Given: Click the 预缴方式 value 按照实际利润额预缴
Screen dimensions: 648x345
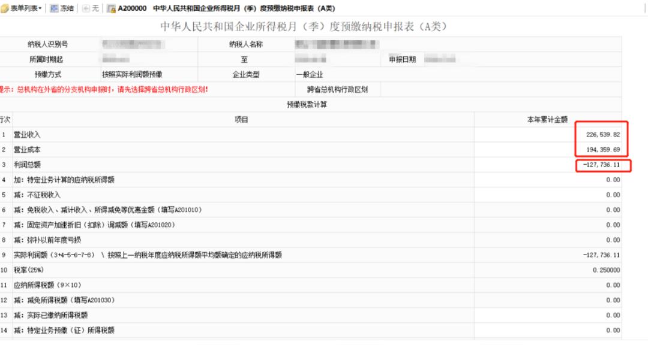Looking at the screenshot, I should [x=132, y=75].
